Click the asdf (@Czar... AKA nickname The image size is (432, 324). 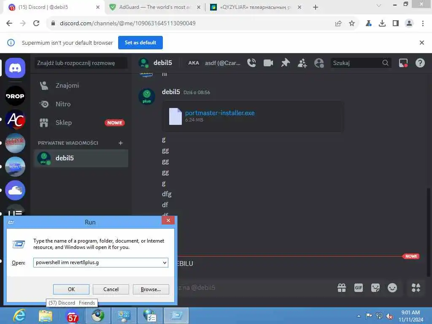(222, 63)
